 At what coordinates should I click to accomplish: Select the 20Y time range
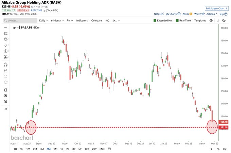click(x=94, y=149)
